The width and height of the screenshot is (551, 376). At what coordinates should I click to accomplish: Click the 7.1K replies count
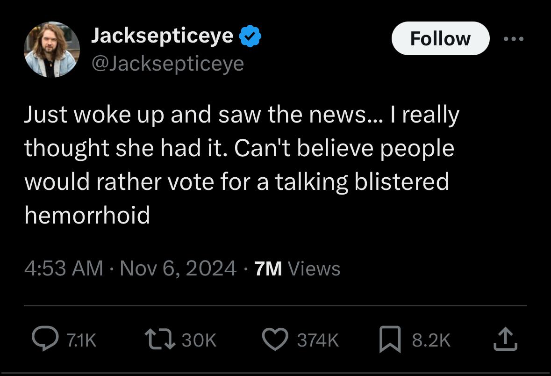pos(81,340)
